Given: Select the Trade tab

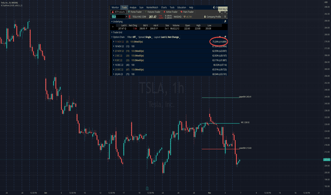Looking at the screenshot, I should pos(124,7).
